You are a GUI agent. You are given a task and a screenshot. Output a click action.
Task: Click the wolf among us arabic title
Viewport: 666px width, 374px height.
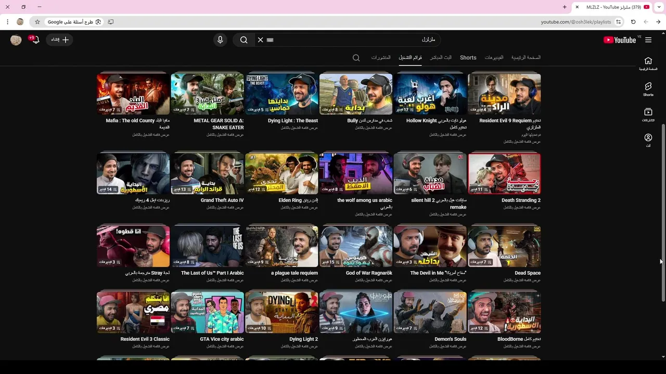click(365, 203)
